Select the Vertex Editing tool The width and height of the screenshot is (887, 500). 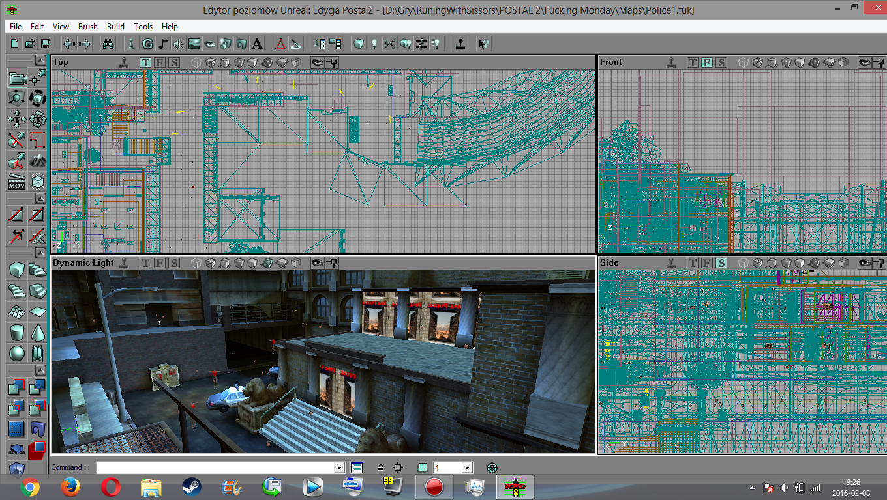pos(38,78)
